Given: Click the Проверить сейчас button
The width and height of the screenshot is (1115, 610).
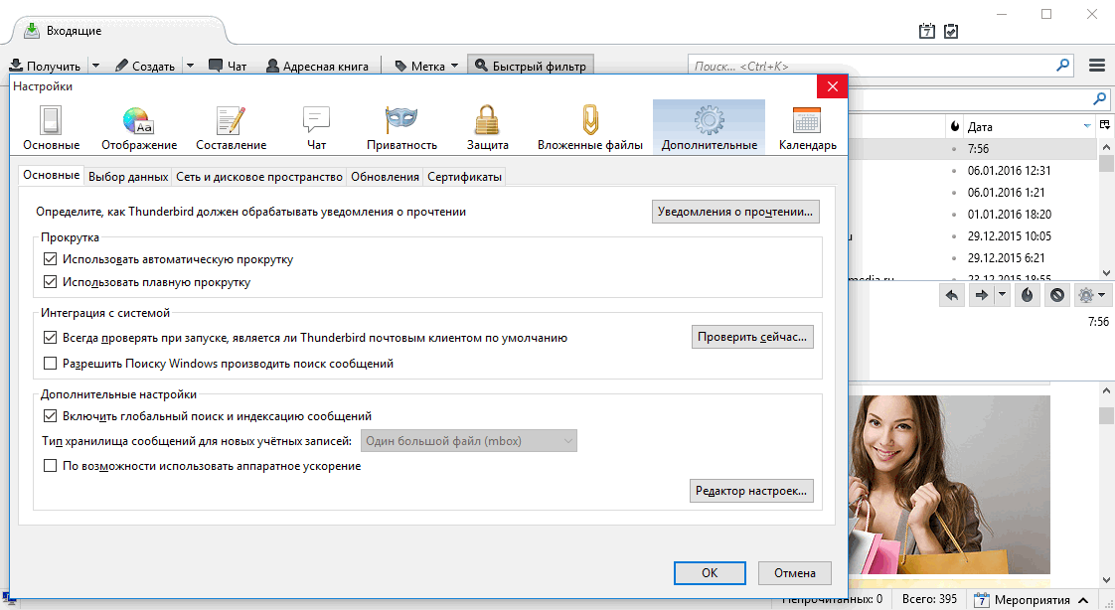Looking at the screenshot, I should [752, 336].
